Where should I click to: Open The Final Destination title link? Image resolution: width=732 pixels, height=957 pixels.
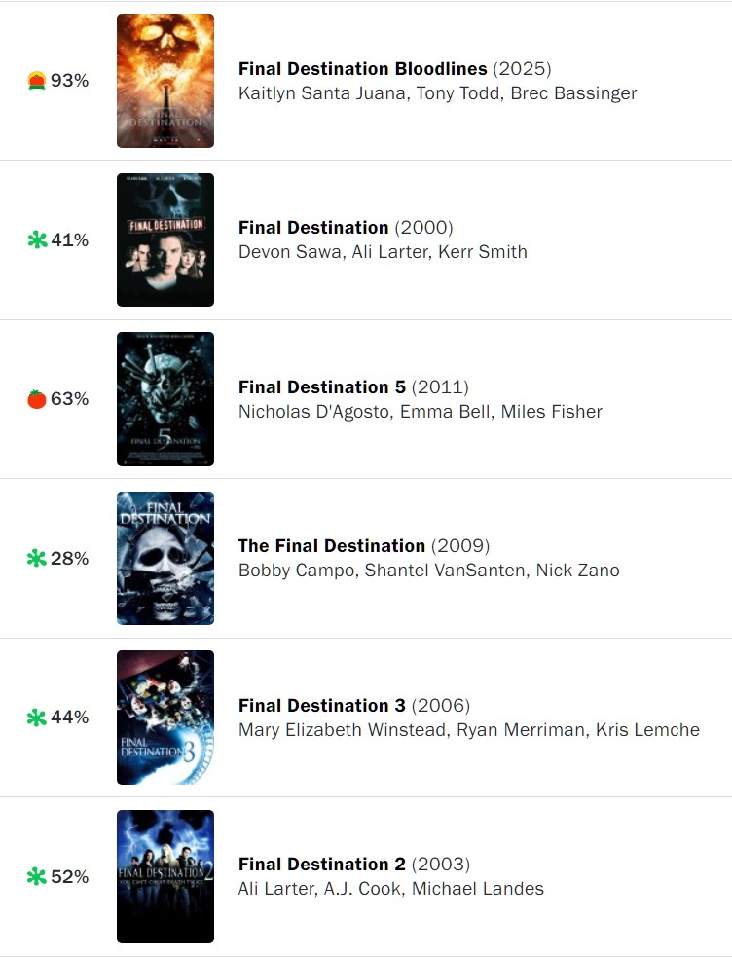[332, 546]
